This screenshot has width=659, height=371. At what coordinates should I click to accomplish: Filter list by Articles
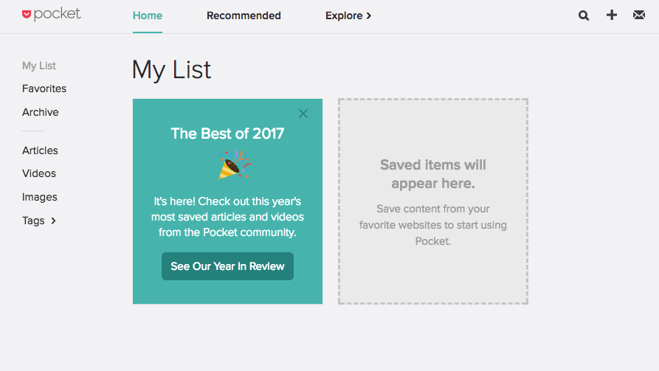point(40,150)
